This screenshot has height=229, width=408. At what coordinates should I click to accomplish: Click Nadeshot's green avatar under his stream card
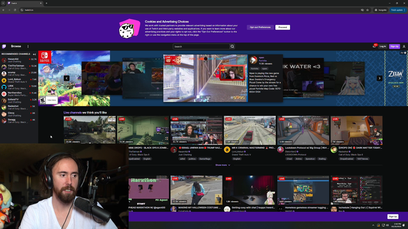tap(333, 150)
